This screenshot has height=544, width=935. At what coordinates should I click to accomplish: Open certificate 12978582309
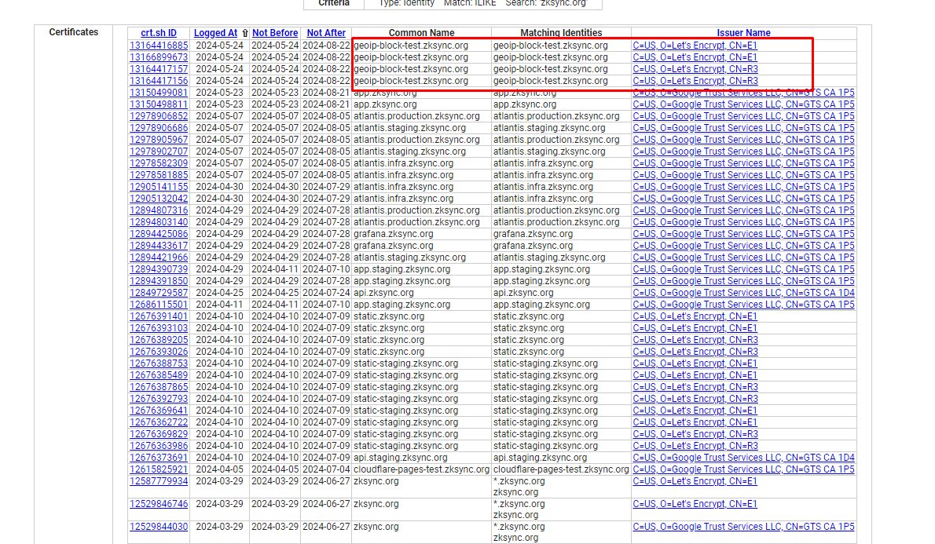tap(159, 163)
